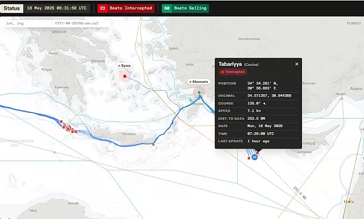This screenshot has height=219, width=364.
Task: Click the Dist. to Gaza value 253.5 NM
Action: [257, 119]
